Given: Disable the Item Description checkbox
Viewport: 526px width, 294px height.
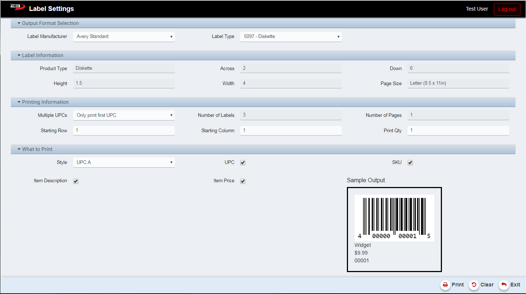Looking at the screenshot, I should click(x=76, y=181).
